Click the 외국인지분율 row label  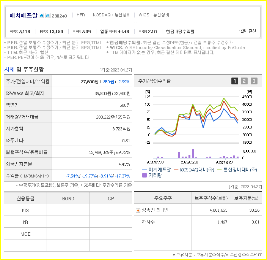pos(19,164)
